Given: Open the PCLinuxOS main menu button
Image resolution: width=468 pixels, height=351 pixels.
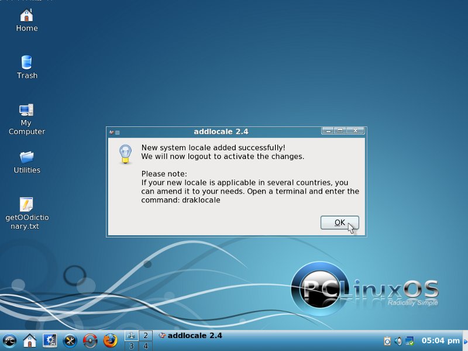Looking at the screenshot, I should (9, 340).
